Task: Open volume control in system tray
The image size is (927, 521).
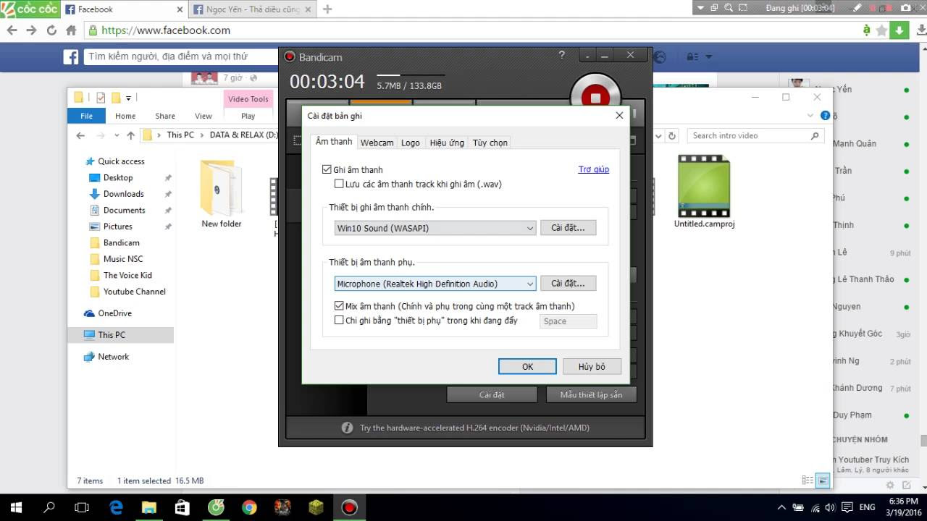Action: tap(829, 507)
